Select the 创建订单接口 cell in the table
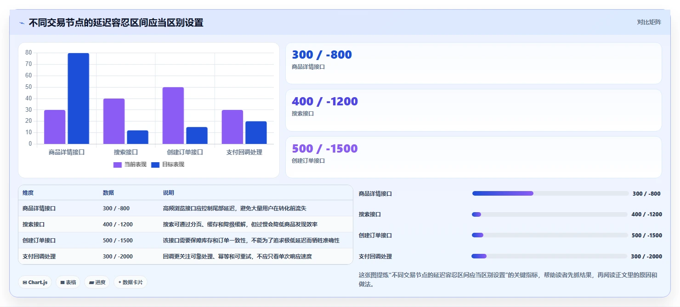680x307 pixels. click(x=39, y=241)
